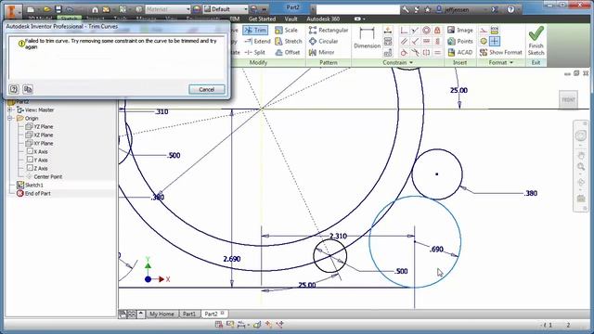Screen dimensions: 594x334
Task: Choose the Mirror tool
Action: (322, 52)
